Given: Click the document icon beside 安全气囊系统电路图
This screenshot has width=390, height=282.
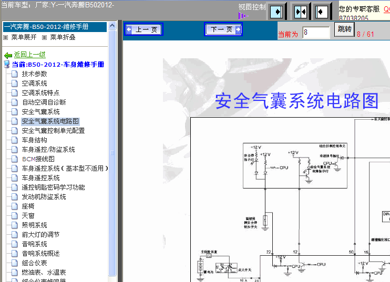Looking at the screenshot, I should tap(15, 121).
